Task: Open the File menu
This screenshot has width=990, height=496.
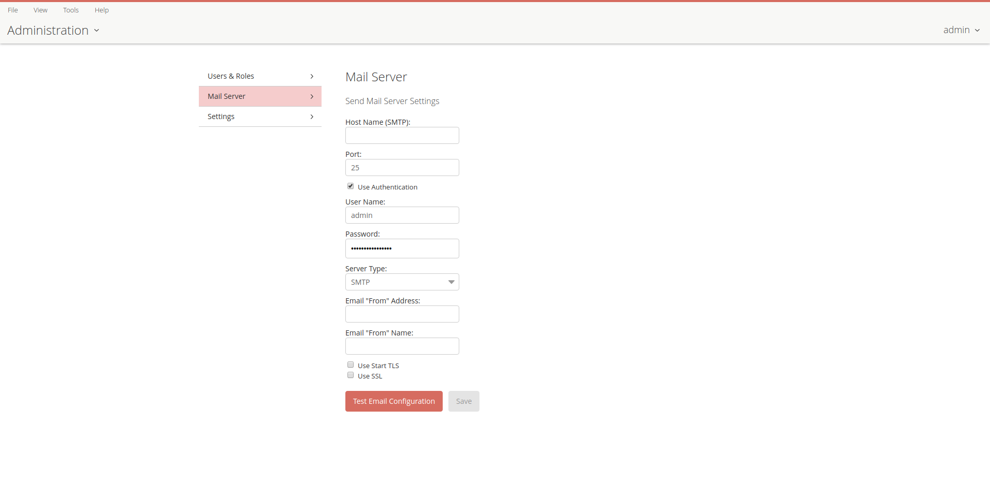Action: [13, 10]
